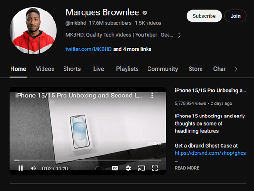This screenshot has width=254, height=191.
Task: Click the Join membership button
Action: tap(235, 16)
